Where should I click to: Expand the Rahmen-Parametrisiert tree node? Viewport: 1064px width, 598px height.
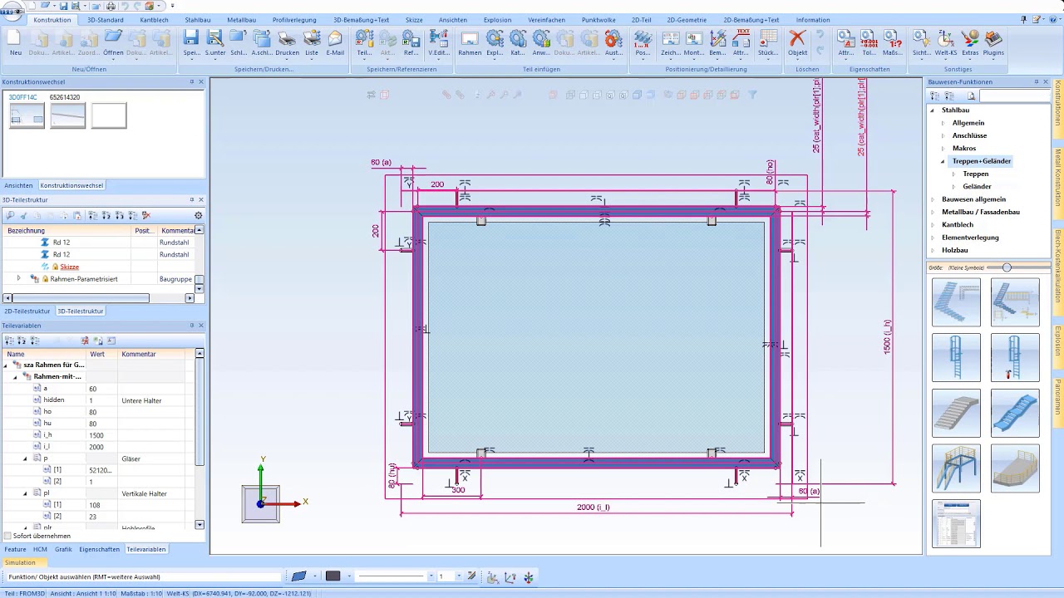click(x=19, y=279)
